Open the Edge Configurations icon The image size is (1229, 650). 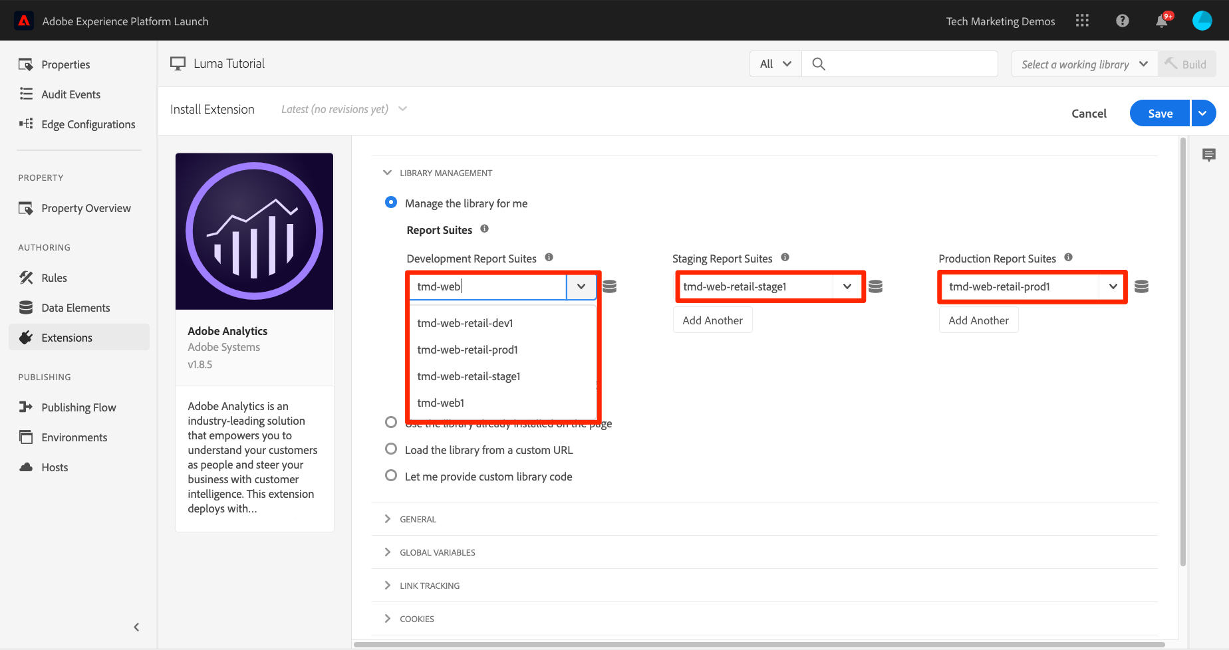pos(26,124)
